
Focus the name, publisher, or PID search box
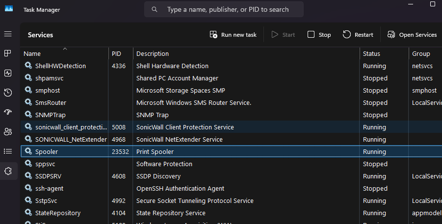click(224, 9)
